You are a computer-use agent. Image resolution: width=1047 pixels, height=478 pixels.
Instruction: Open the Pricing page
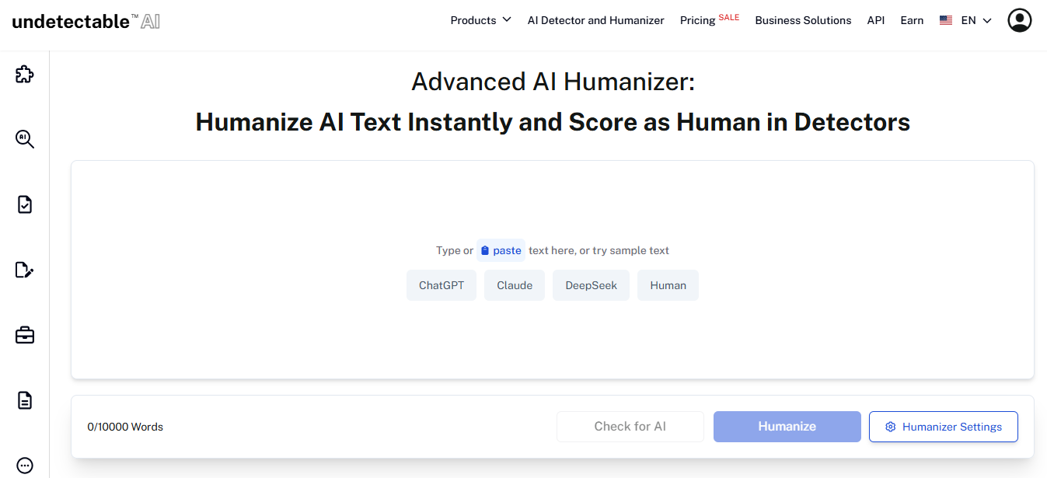click(697, 20)
